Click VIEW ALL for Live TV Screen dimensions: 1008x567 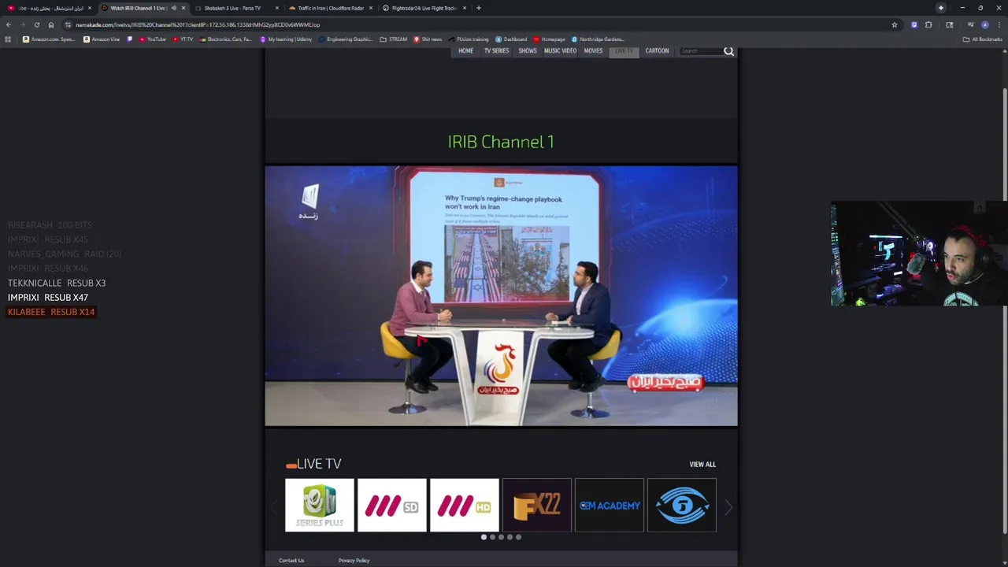point(702,465)
